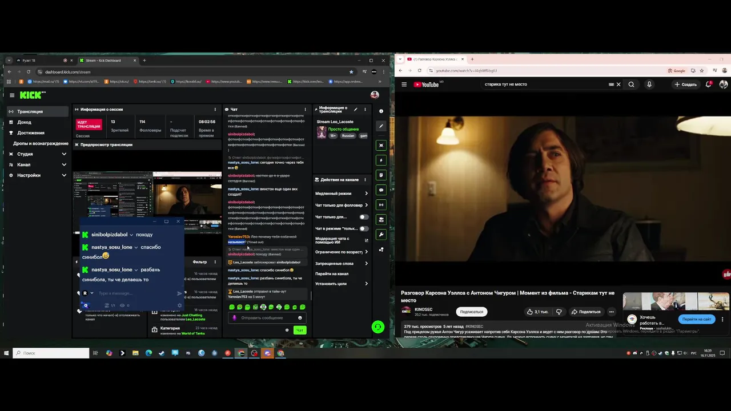The image size is (731, 411).
Task: Click the green headset support button
Action: [x=377, y=327]
